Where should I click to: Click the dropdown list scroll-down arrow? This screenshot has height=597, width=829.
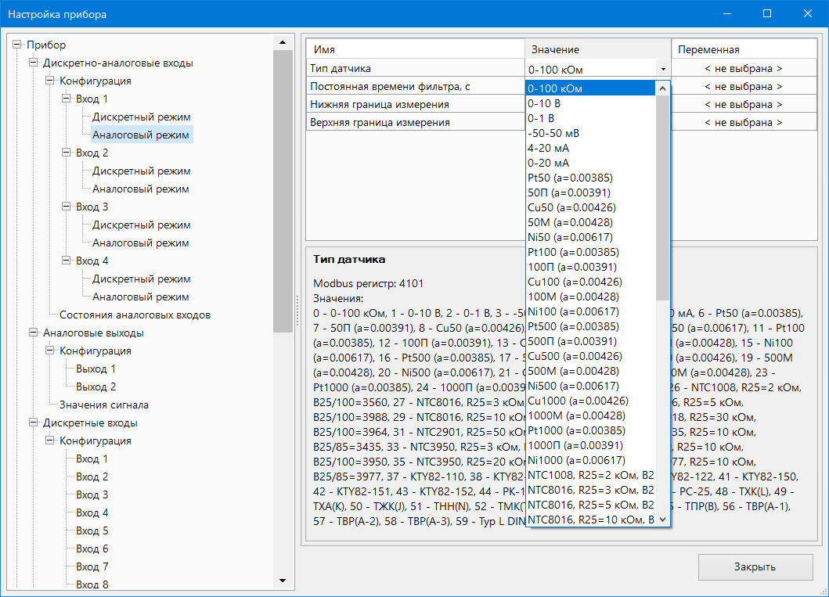(x=662, y=520)
